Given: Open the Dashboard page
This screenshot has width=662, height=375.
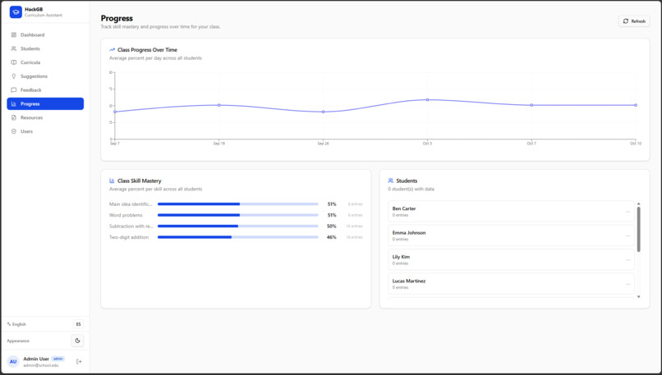Looking at the screenshot, I should point(45,35).
